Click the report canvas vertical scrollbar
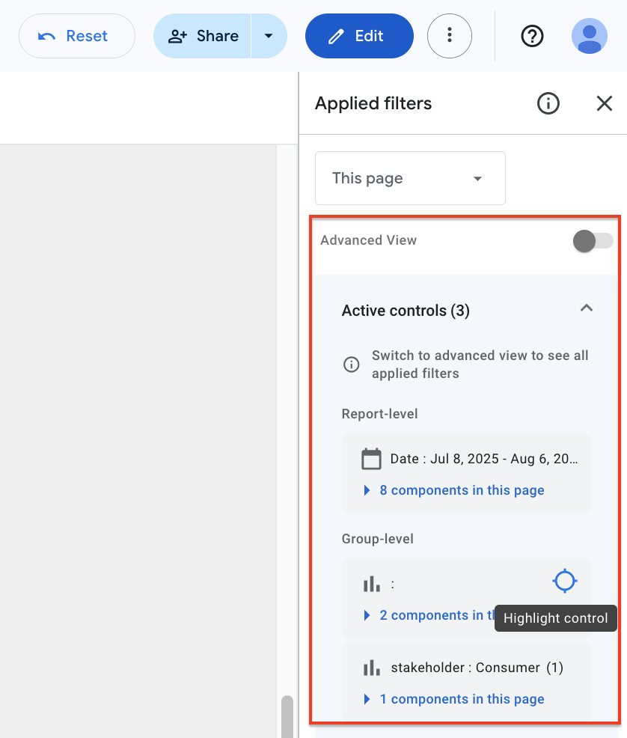627x738 pixels. [x=287, y=716]
